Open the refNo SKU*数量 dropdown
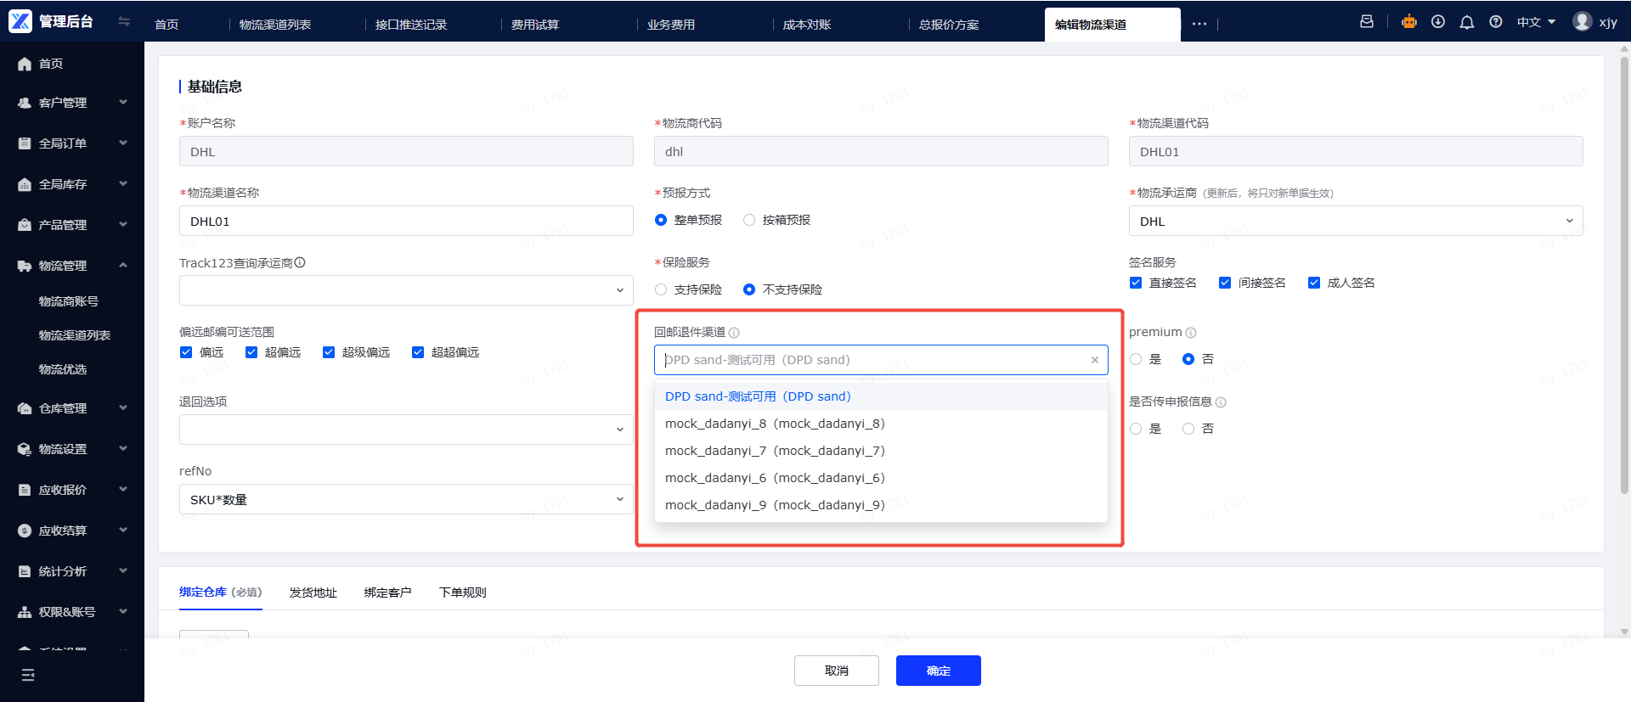Viewport: 1631px width, 702px height. 406,499
